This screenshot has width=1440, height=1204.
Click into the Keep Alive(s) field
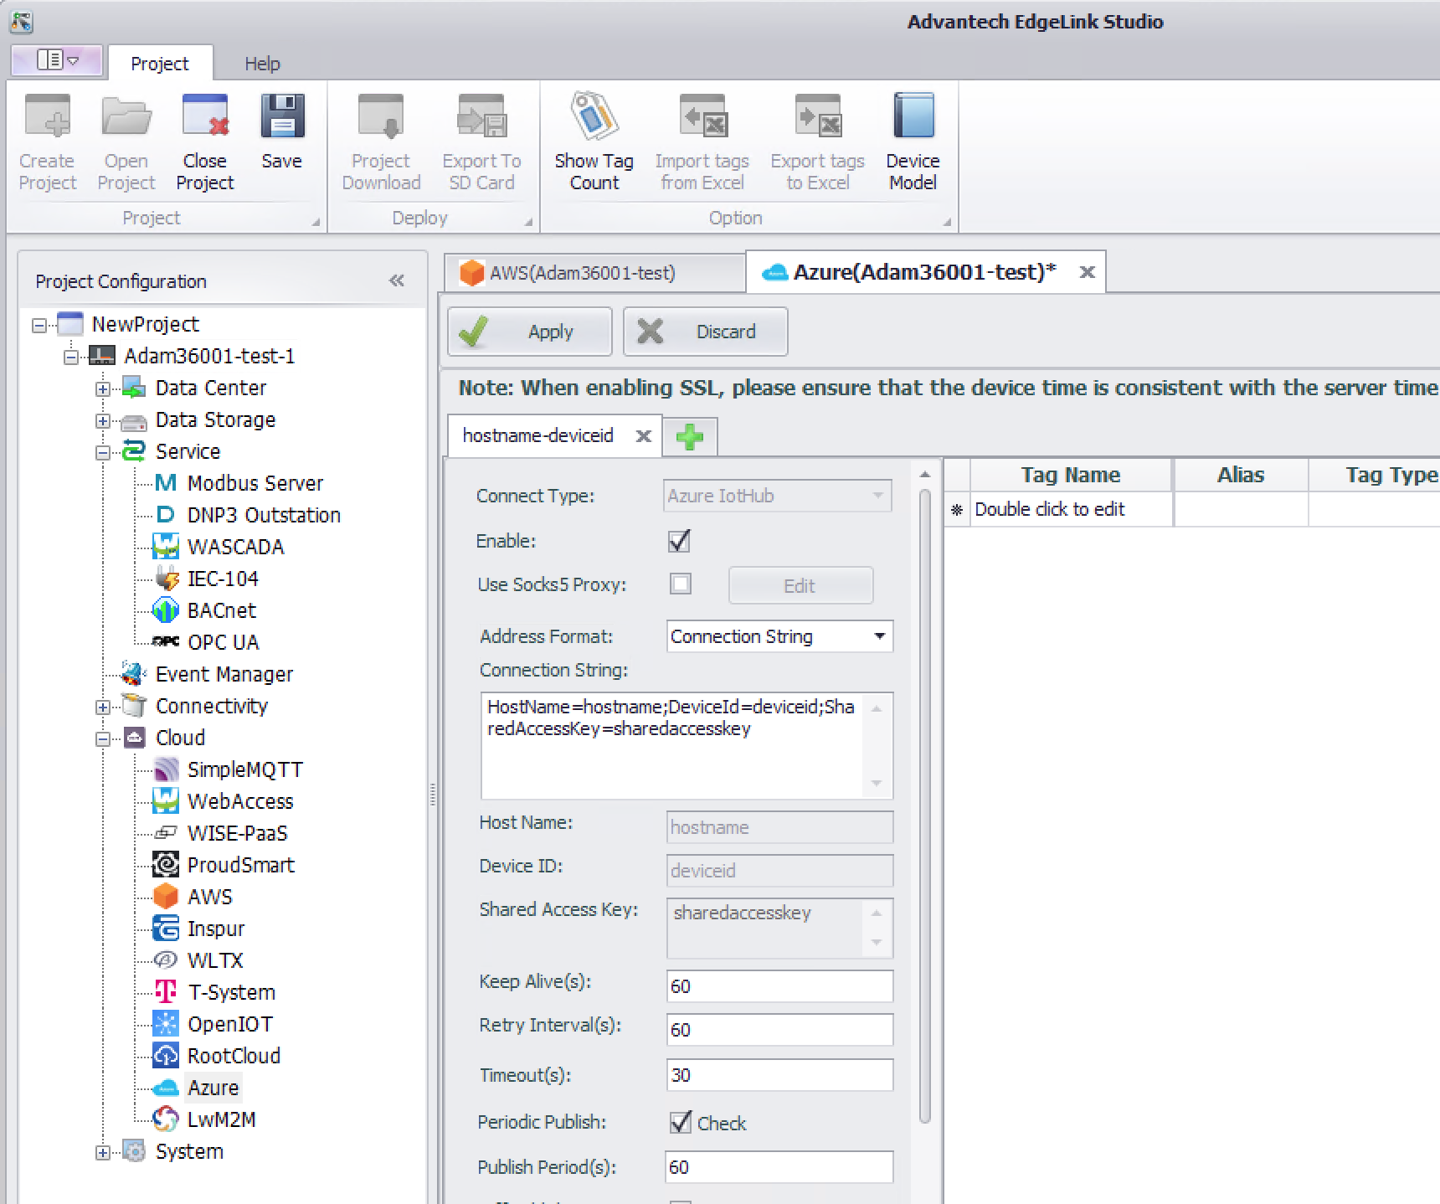pyautogui.click(x=779, y=986)
